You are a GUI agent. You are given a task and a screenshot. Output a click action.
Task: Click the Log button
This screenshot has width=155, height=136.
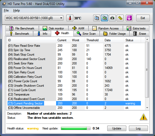pos(138,128)
